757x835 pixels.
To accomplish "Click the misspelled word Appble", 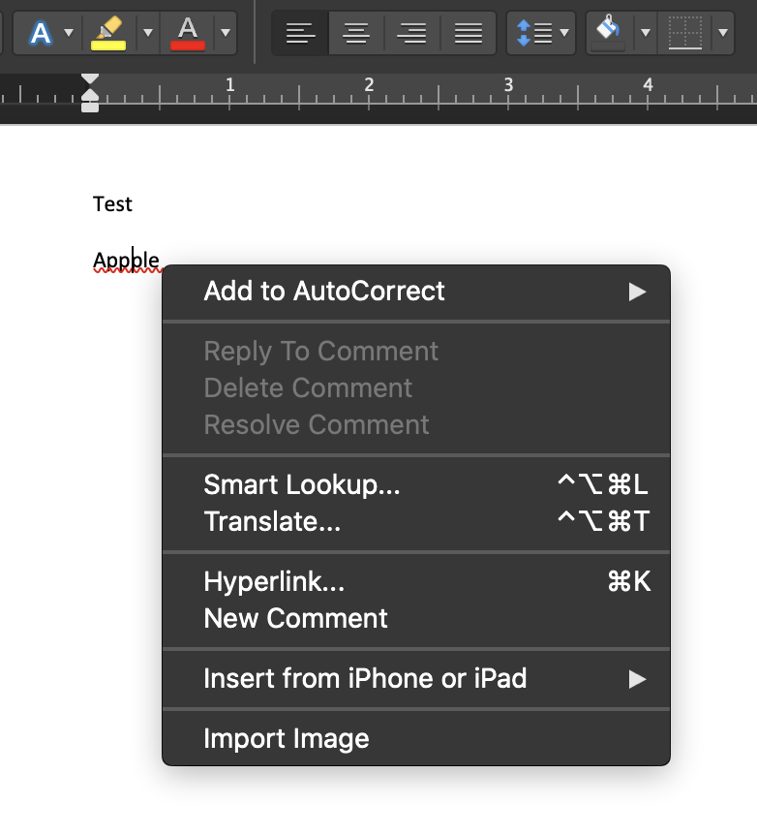I will click(126, 261).
